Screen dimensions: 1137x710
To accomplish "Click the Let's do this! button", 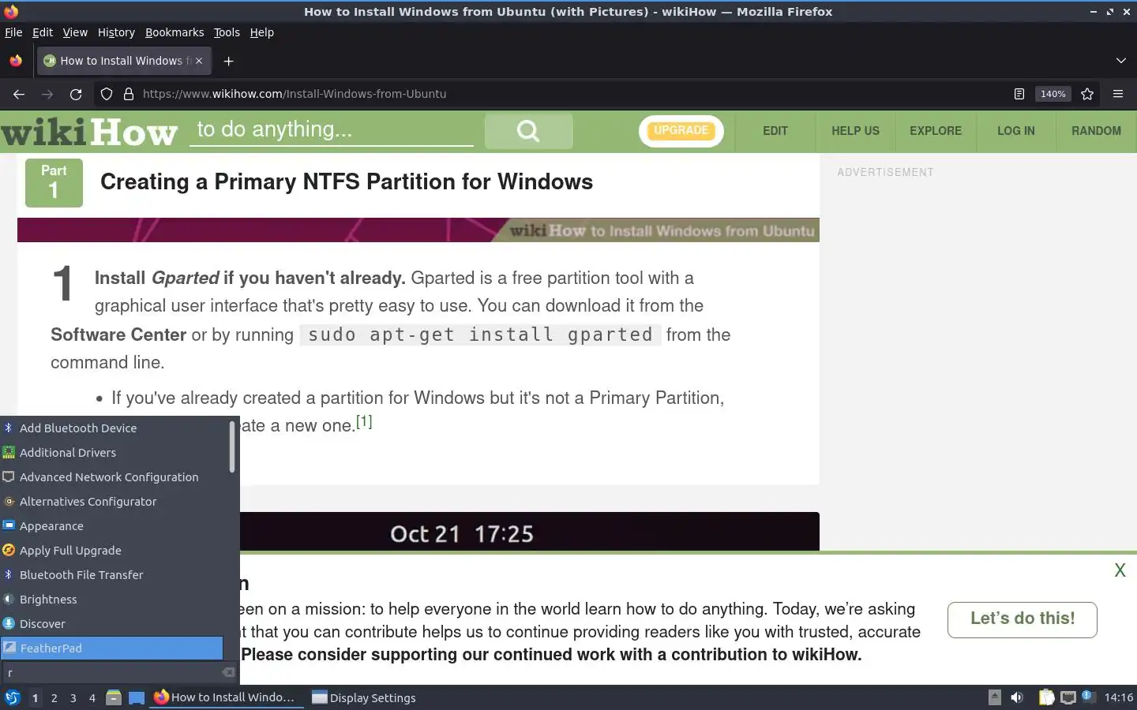I will pyautogui.click(x=1023, y=619).
